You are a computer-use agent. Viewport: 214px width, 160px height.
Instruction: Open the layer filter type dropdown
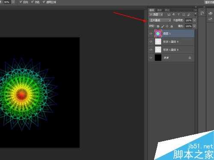(156, 15)
